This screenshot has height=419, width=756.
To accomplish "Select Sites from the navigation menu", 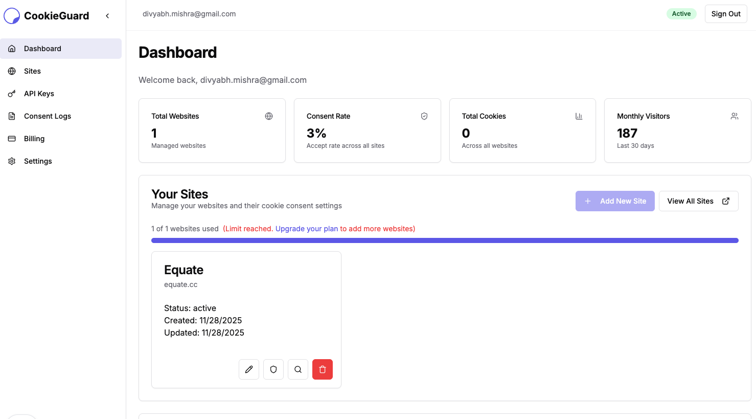I will click(32, 71).
